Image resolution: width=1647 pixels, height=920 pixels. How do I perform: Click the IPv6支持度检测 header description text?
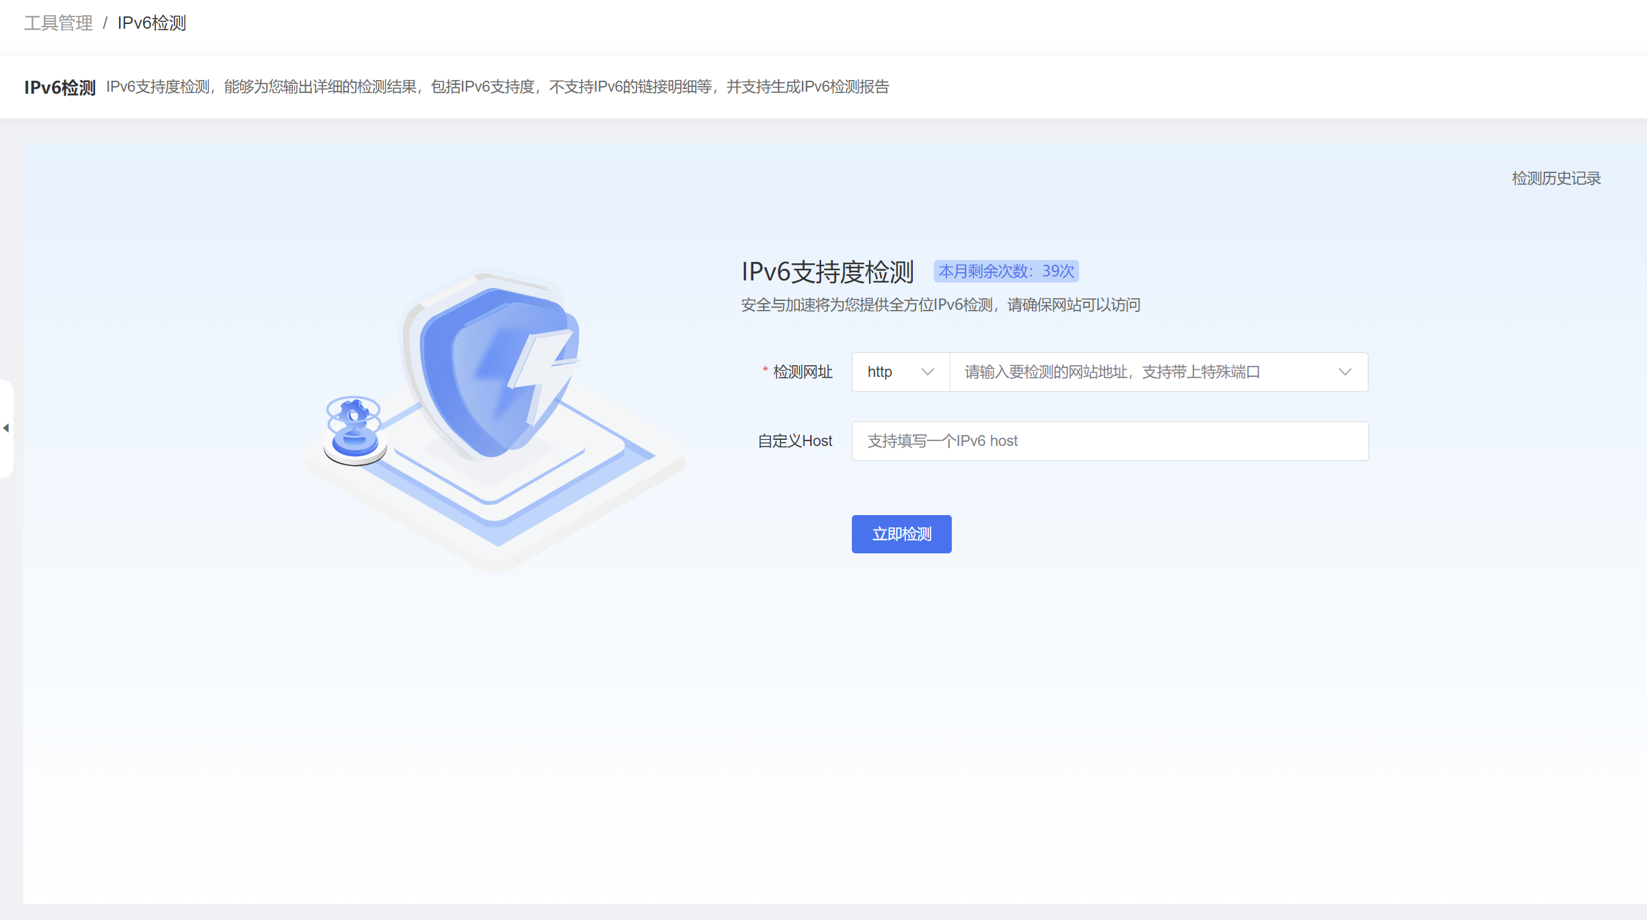[497, 87]
